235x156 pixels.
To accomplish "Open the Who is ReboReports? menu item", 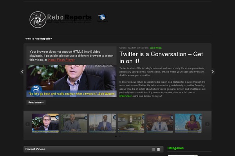I will tap(38, 39).
